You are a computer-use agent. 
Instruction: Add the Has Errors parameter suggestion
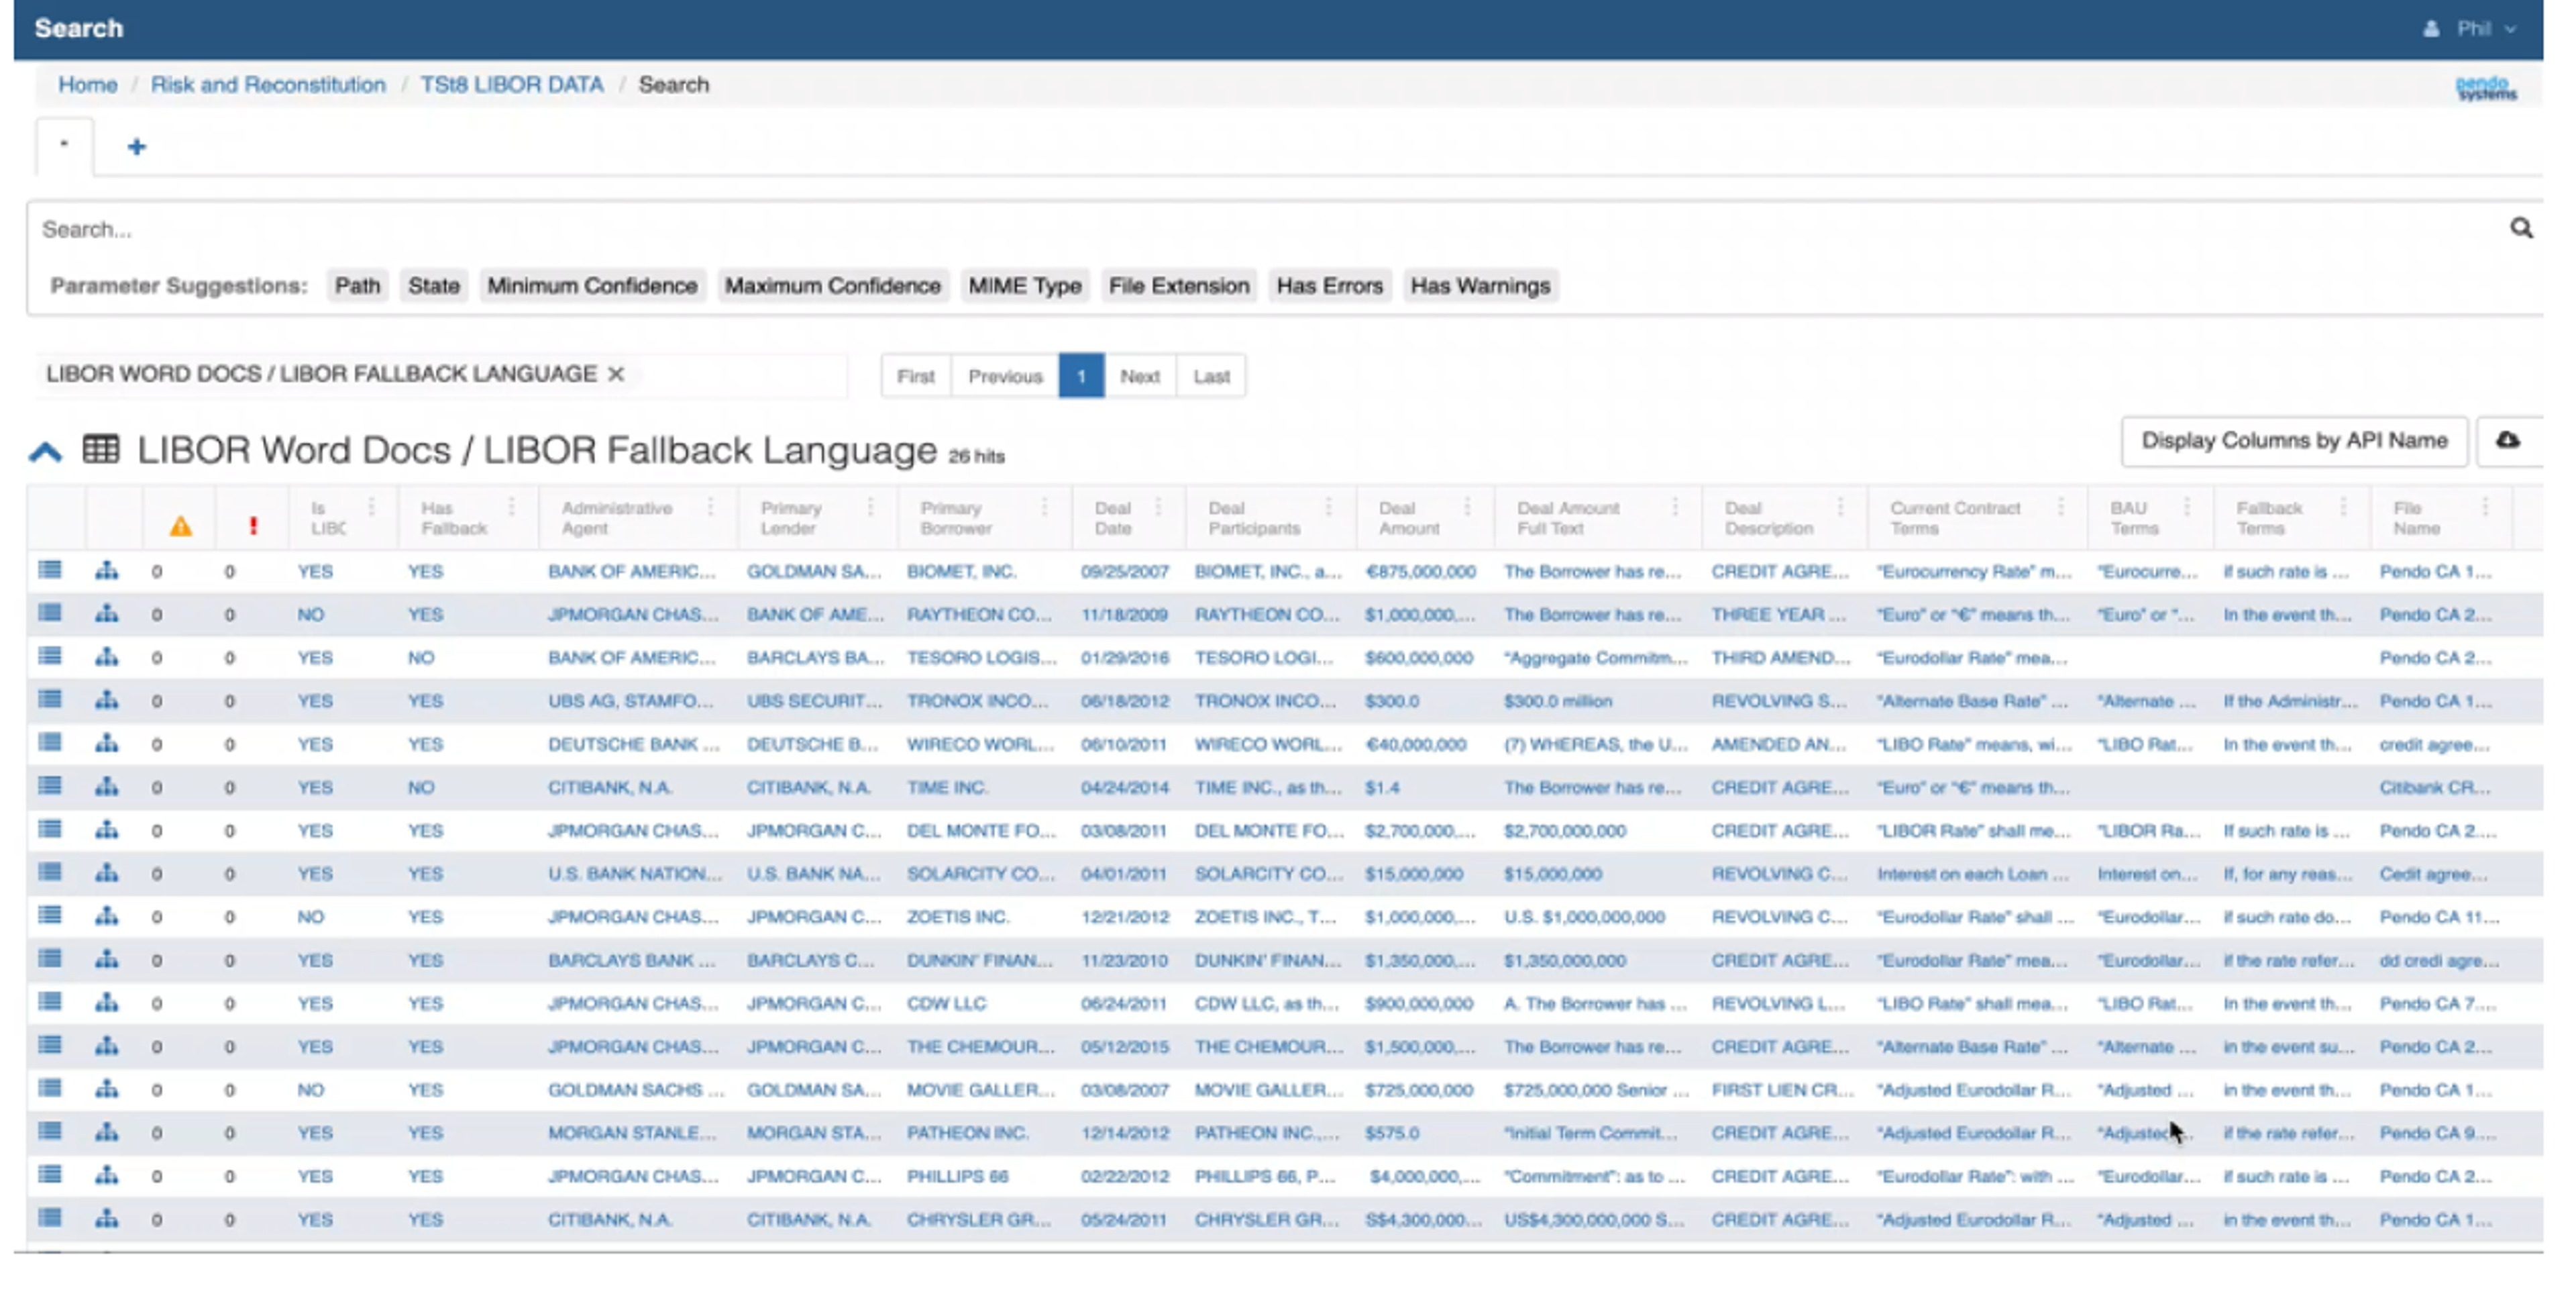(1329, 286)
